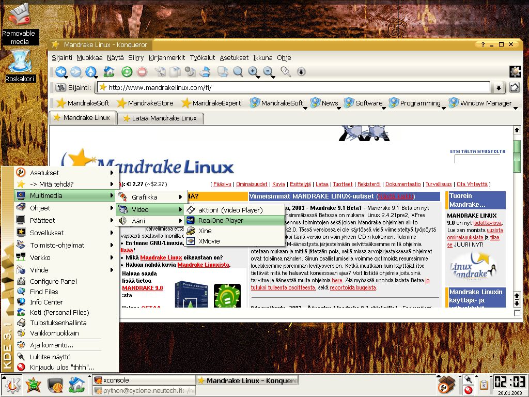Click the URL address field
The height and width of the screenshot is (397, 529).
point(293,87)
